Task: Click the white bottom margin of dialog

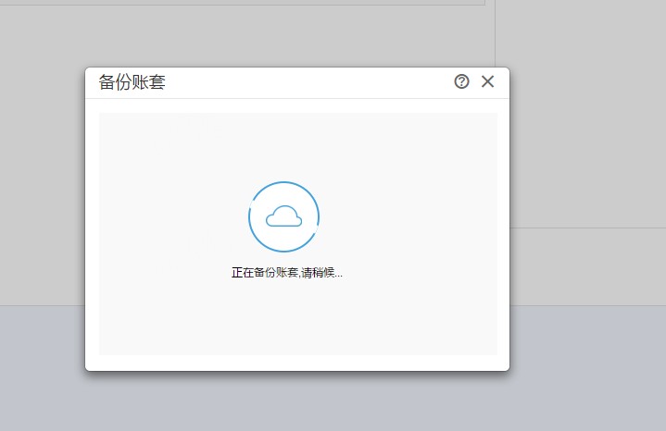Action: (x=297, y=363)
